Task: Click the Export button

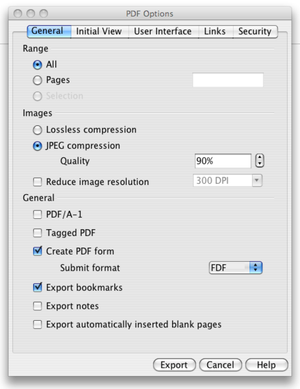Action: click(175, 365)
